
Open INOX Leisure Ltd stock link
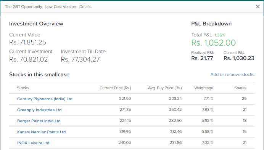tap(33, 143)
